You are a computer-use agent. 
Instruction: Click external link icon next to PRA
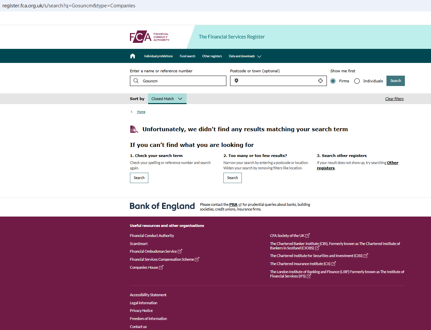(240, 205)
